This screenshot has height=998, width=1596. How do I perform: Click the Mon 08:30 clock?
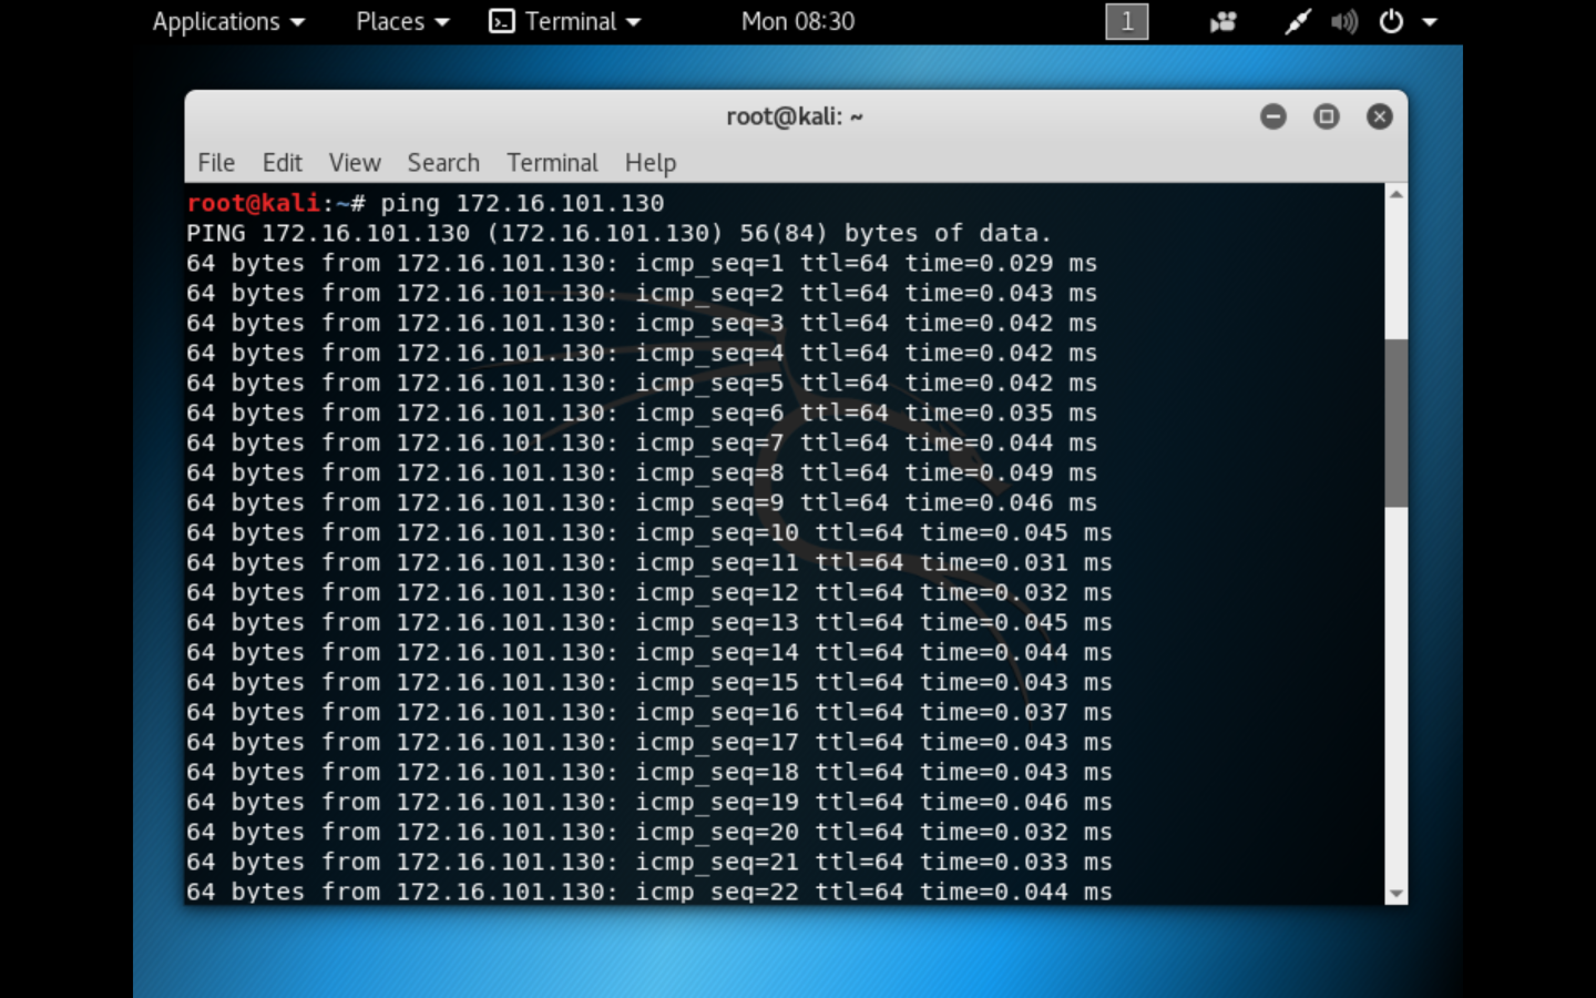(x=797, y=22)
